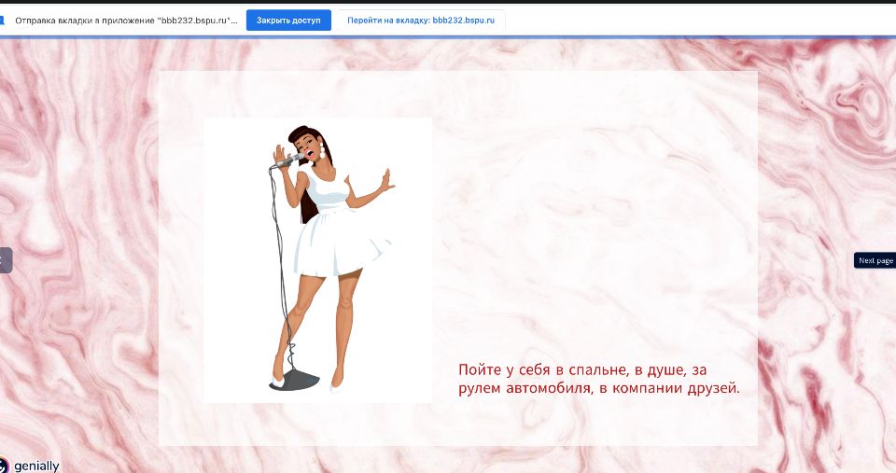Click the blue tab-sharing icon in the notification bar

(5, 20)
